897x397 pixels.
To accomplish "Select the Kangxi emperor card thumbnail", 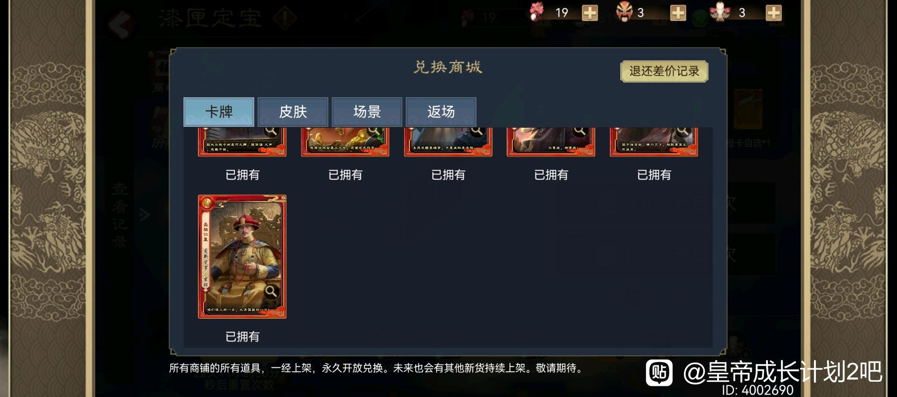I will click(x=242, y=257).
